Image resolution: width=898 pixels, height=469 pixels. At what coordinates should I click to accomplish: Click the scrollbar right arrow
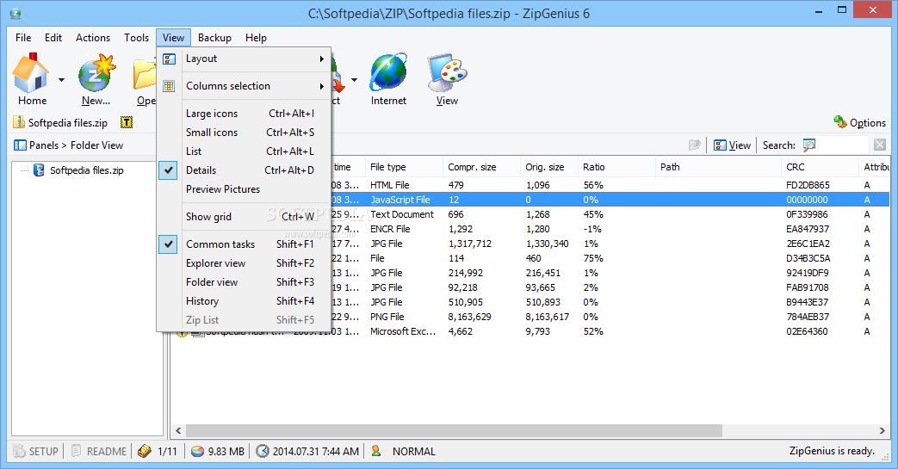coord(882,430)
